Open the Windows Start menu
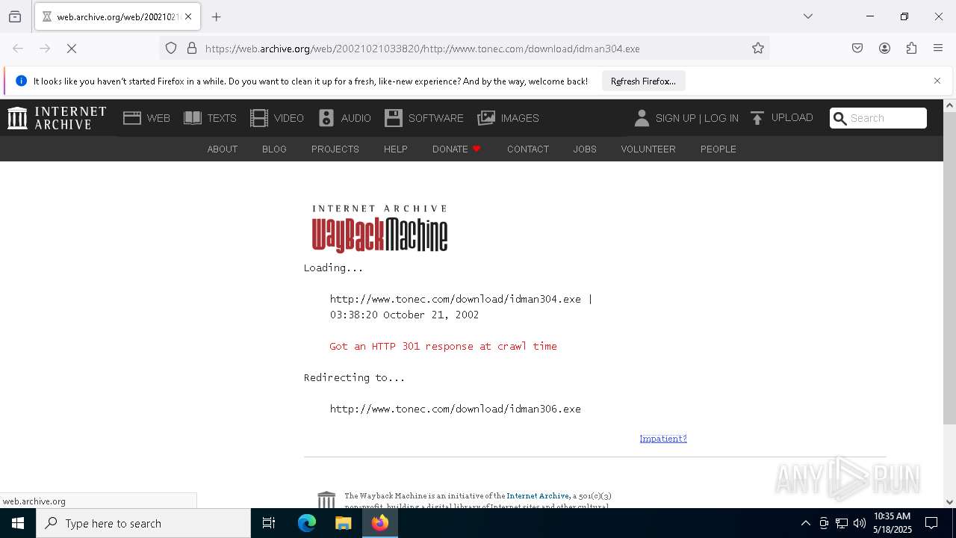This screenshot has height=538, width=956. tap(18, 523)
